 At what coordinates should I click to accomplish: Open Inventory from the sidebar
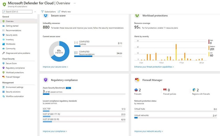coord(10,39)
